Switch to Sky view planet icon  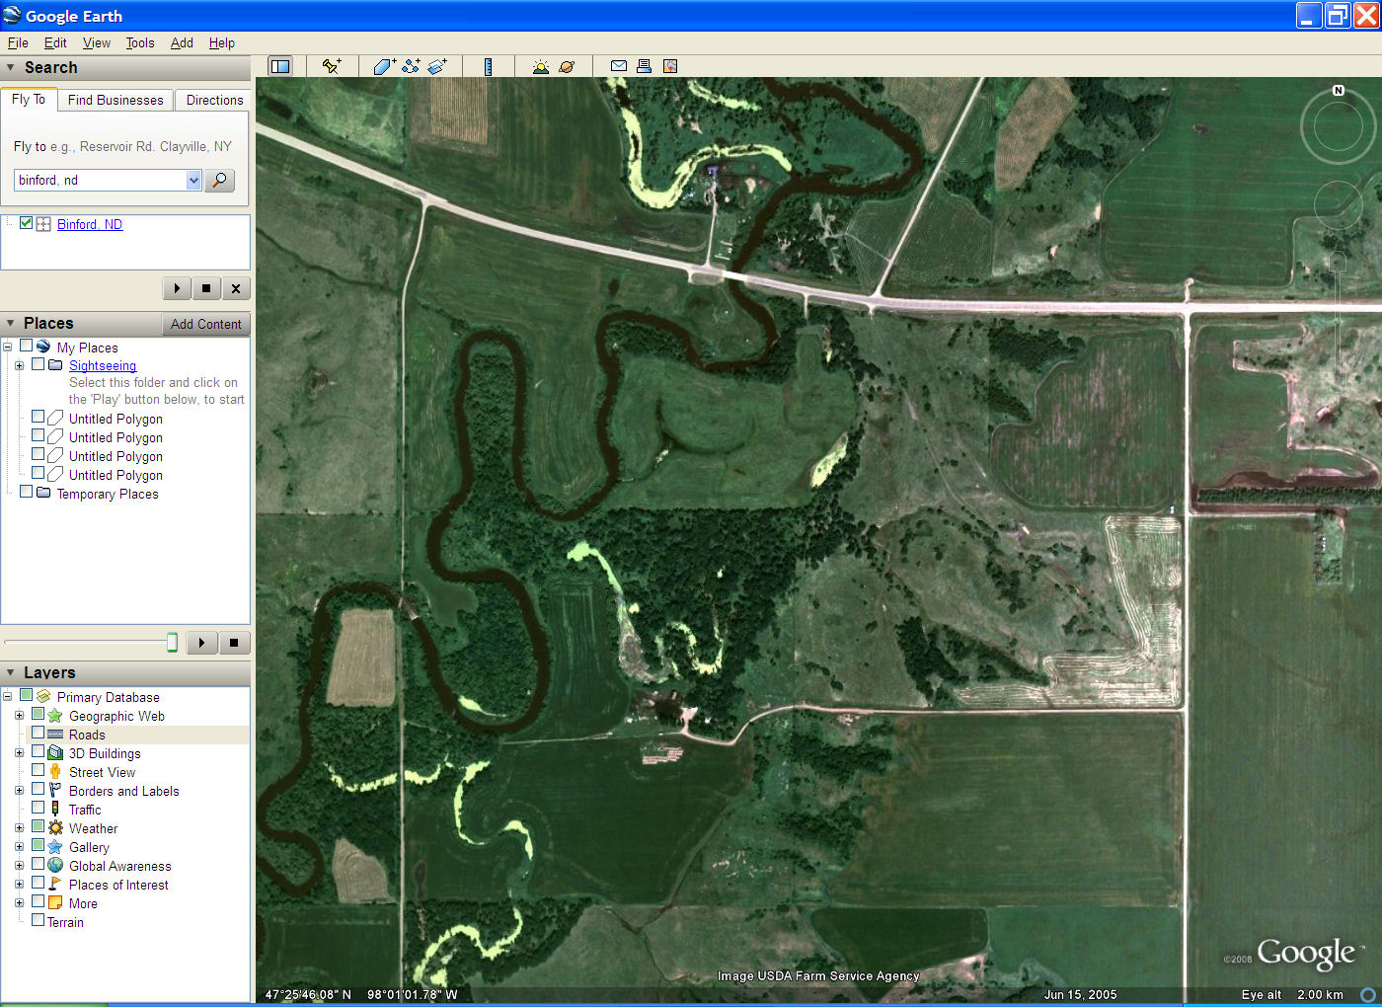pos(567,66)
